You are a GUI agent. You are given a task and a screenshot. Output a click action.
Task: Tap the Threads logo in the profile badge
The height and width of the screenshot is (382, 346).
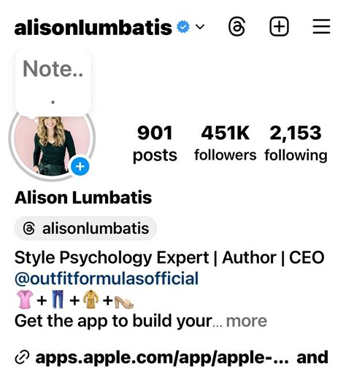click(29, 228)
